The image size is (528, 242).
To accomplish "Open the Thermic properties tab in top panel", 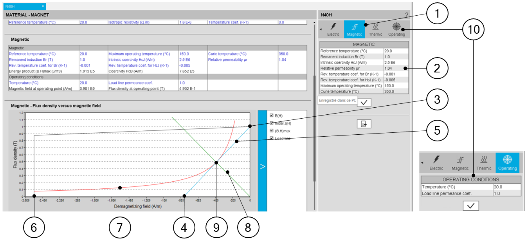I will [375, 29].
